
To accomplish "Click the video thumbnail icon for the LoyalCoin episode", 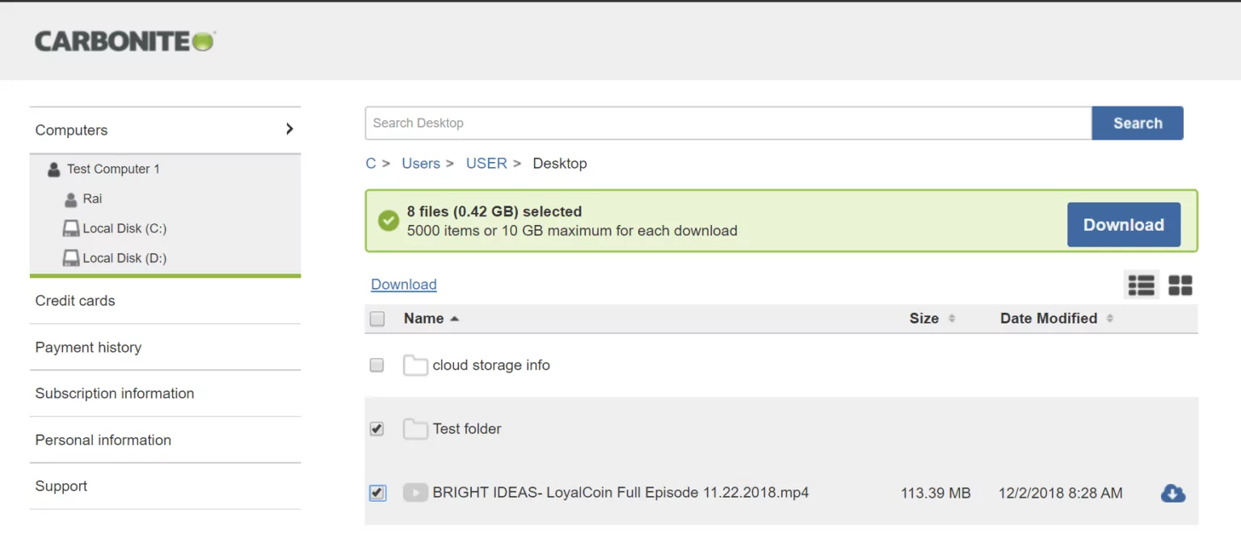I will (x=415, y=492).
